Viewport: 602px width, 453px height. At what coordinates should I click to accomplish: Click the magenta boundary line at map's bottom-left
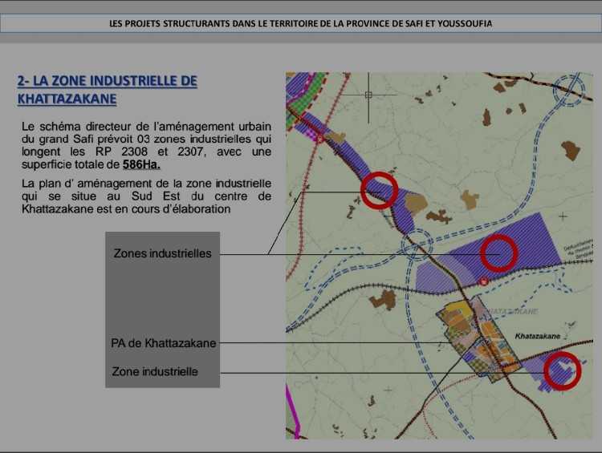click(x=295, y=423)
